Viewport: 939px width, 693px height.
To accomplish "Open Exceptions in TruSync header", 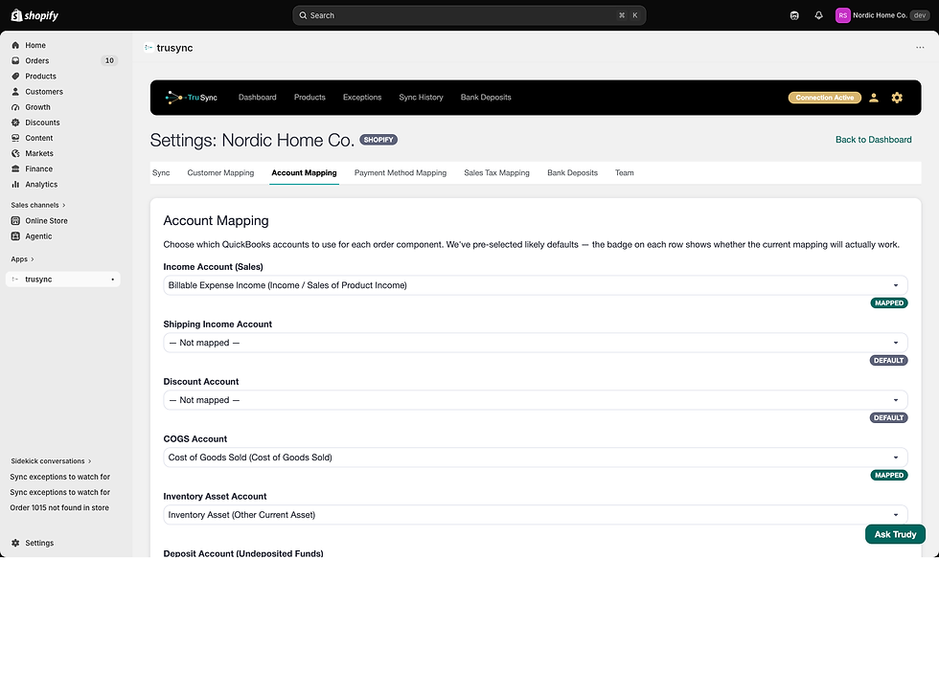I will pyautogui.click(x=362, y=98).
